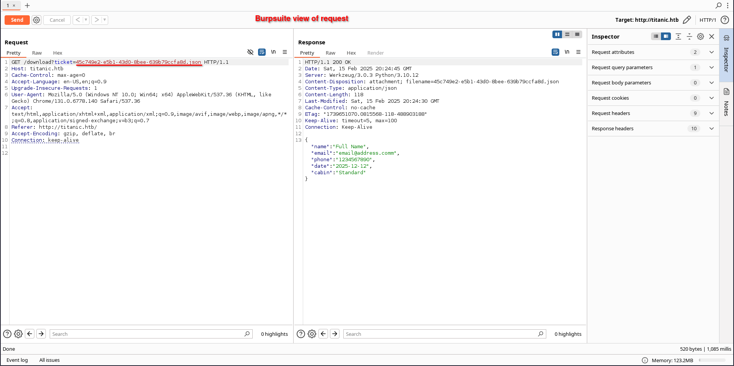Click search magnifier icon in top right
The image size is (734, 366).
coord(718,5)
